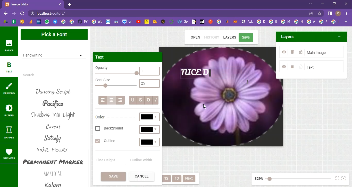Hide the Main Image layer
Image resolution: width=352 pixels, height=187 pixels.
[x=284, y=52]
